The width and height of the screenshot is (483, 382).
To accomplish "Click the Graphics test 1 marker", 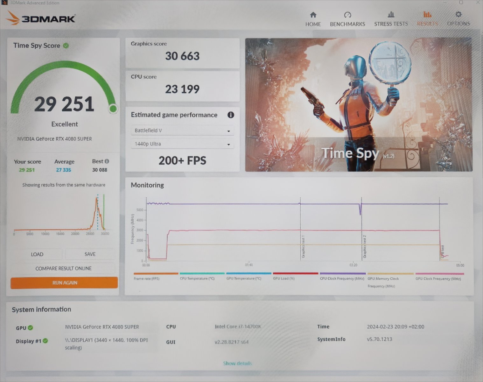I will pyautogui.click(x=303, y=247).
